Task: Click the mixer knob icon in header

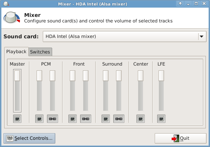Action: pyautogui.click(x=11, y=18)
